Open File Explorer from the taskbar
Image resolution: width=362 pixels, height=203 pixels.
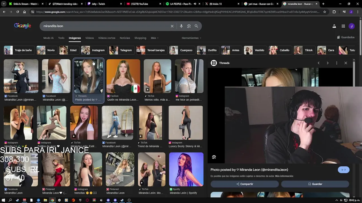[45, 200]
